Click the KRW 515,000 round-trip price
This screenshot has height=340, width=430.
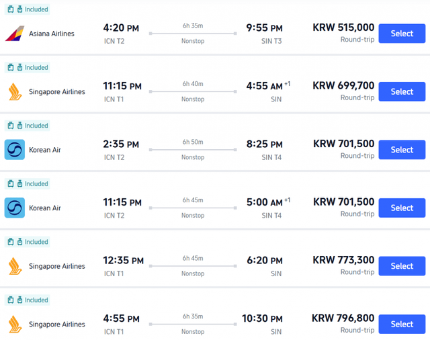tap(343, 28)
